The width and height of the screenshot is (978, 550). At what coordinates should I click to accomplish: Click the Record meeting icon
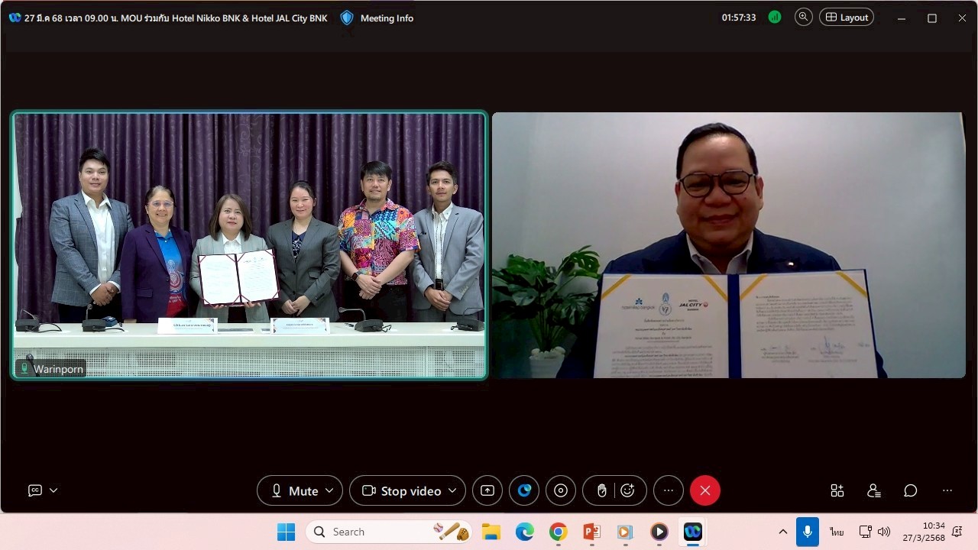coord(561,490)
